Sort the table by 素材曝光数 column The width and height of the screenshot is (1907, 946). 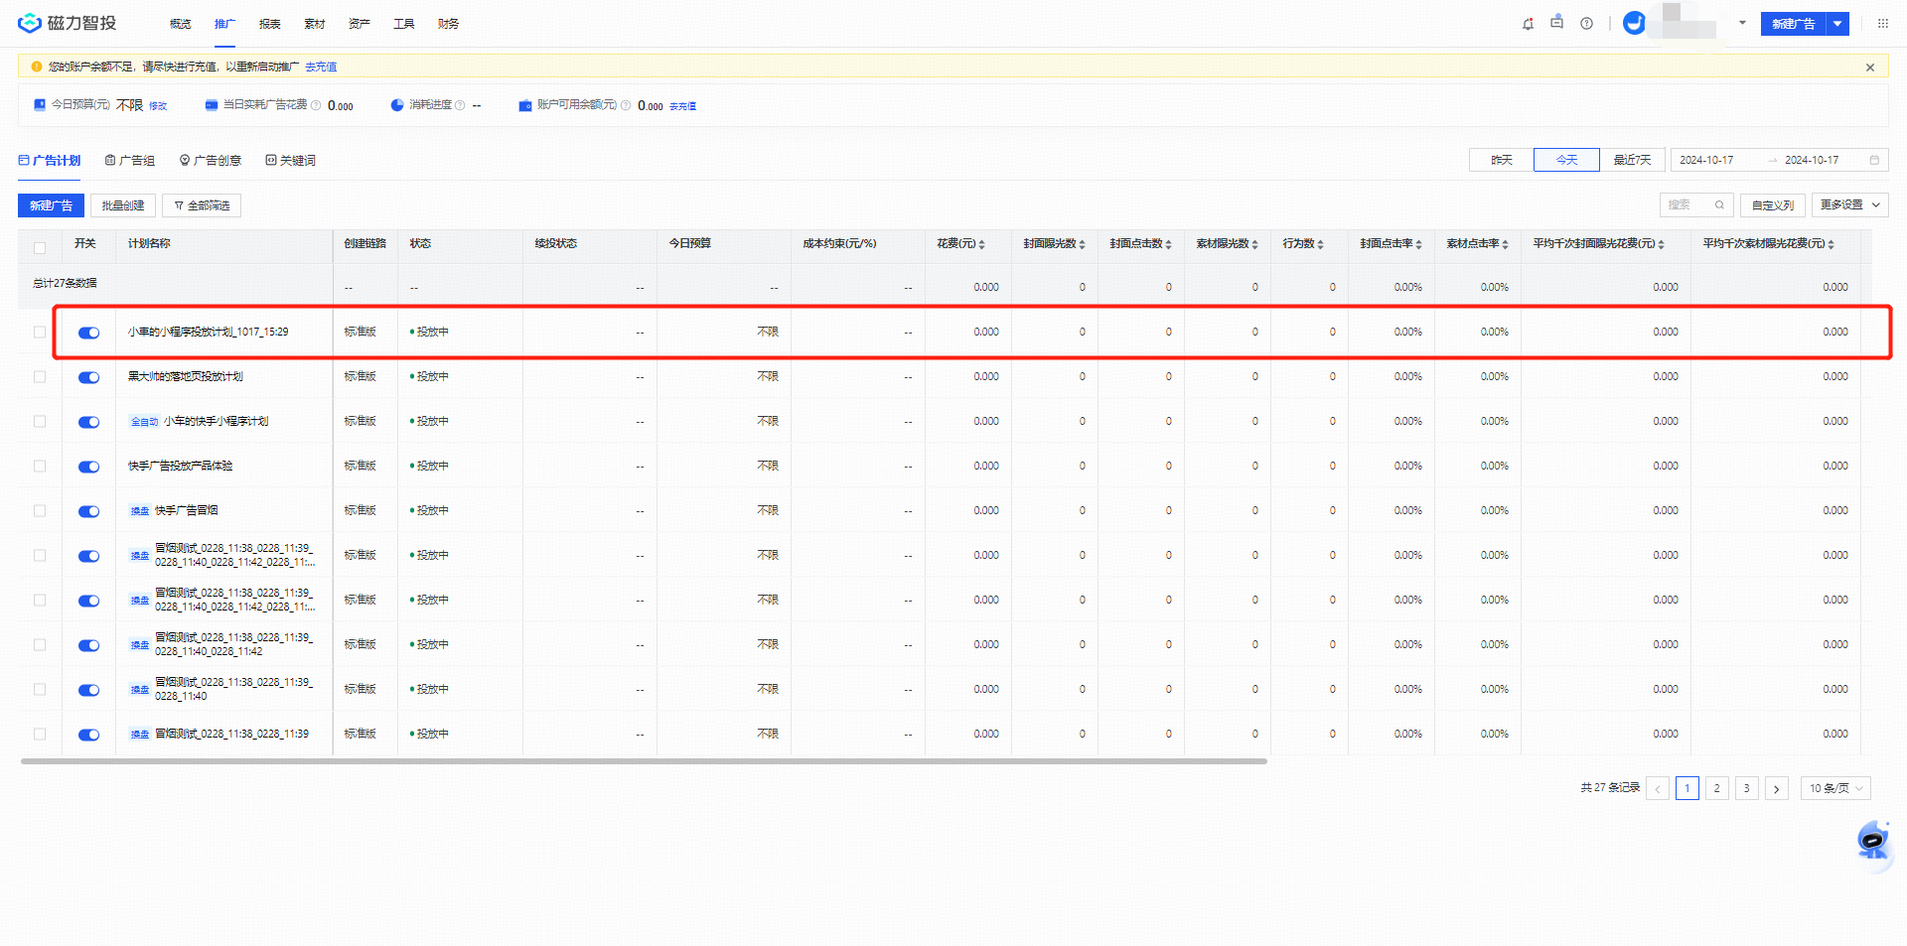click(1254, 244)
